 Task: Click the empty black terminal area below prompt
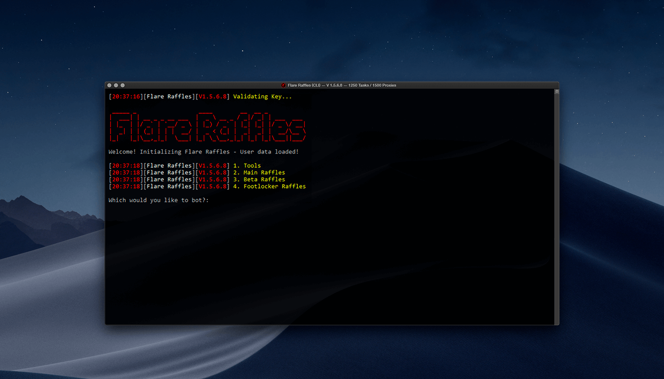327,265
